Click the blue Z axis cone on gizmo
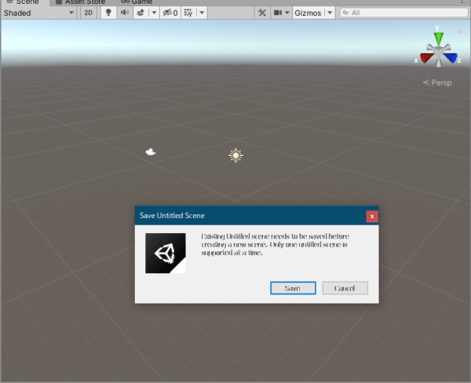Viewport: 471px width, 383px height. (x=453, y=58)
